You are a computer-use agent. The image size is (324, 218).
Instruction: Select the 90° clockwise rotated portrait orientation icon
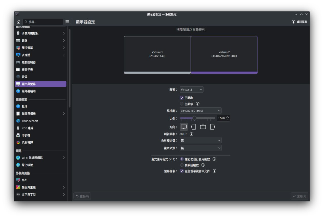point(193,127)
